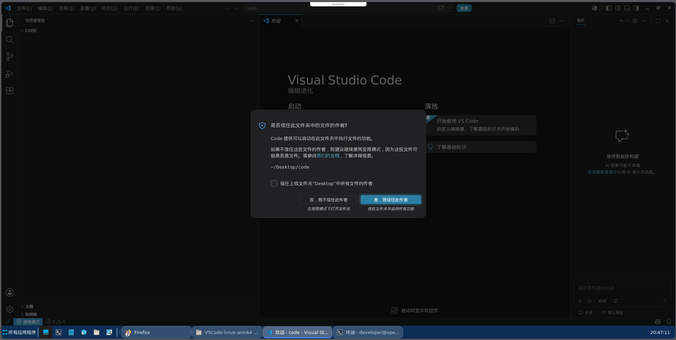Open the agent sessions icon in title bar
The width and height of the screenshot is (676, 340).
tap(595, 8)
